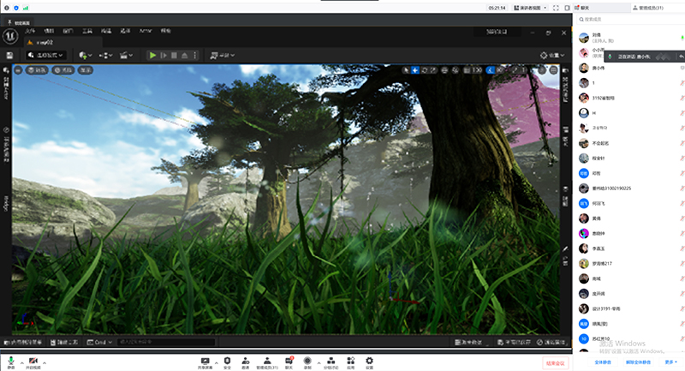Click the 全体静音 button
Screen dimensions: 685x371
click(601, 362)
